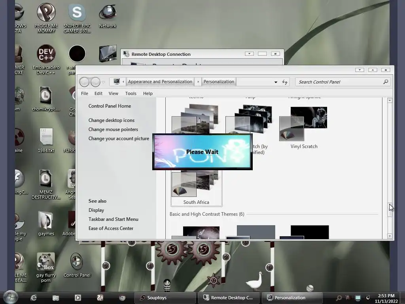Go to Control Panel Home

(x=110, y=106)
